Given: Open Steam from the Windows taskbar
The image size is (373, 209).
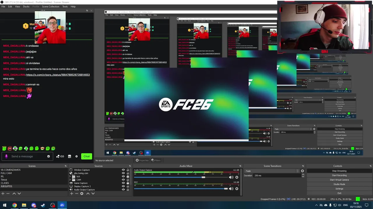Looking at the screenshot, I should (43, 205).
